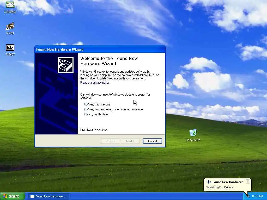Select the MyPal browser desktop shortcut
The height and width of the screenshot is (200, 267).
(x=10, y=28)
